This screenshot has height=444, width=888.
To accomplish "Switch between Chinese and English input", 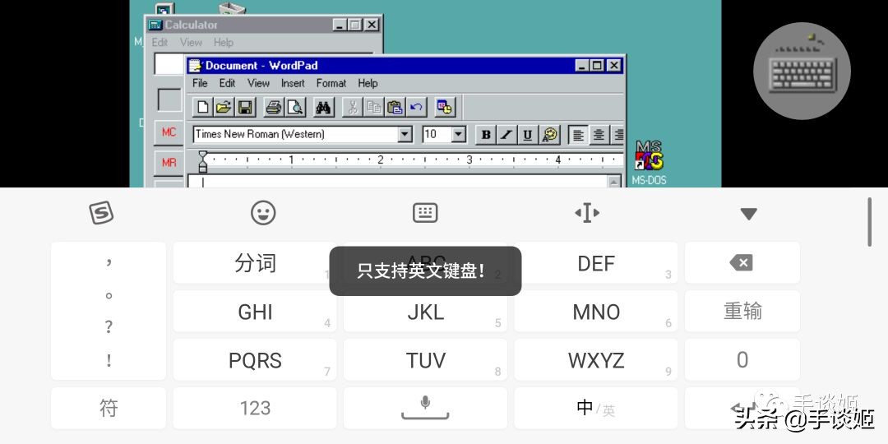I will (595, 409).
